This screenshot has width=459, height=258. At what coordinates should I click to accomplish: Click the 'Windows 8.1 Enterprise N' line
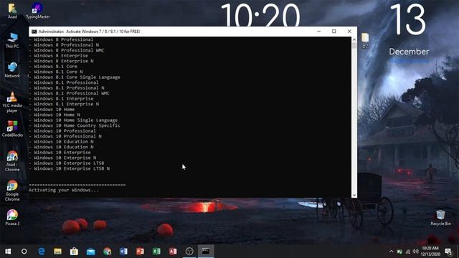point(64,104)
